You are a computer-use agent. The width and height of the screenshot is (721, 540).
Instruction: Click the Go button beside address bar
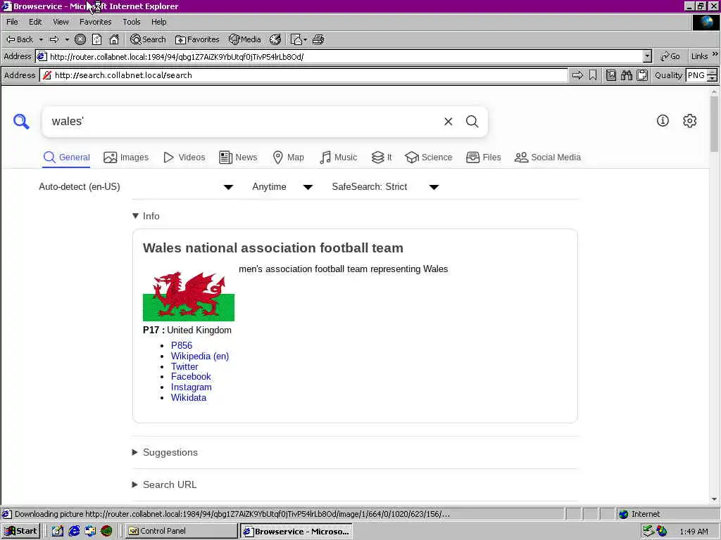point(670,56)
